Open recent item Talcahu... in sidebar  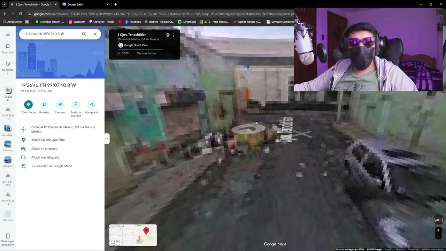[x=8, y=162]
